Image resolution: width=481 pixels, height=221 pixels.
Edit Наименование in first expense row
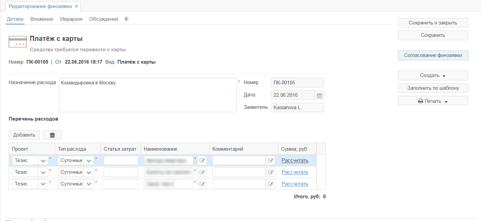coord(202,160)
